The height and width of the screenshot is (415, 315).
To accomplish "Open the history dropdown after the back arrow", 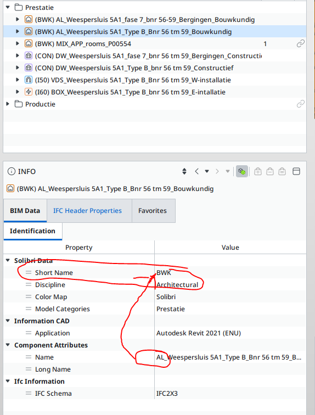I will (207, 171).
